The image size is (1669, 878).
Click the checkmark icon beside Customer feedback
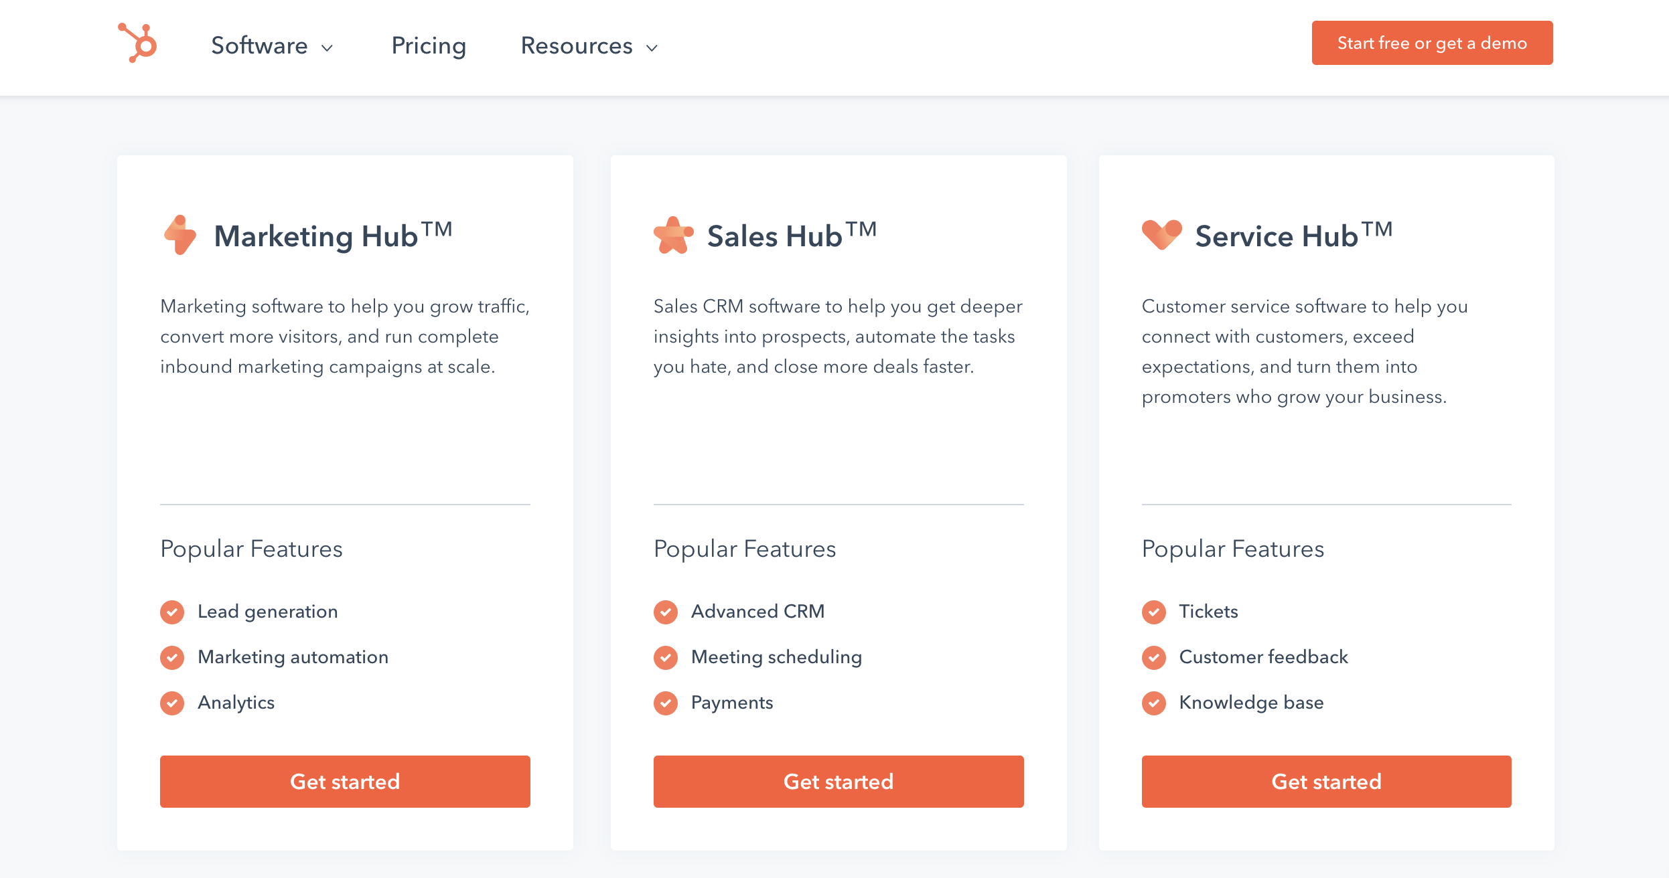point(1154,657)
